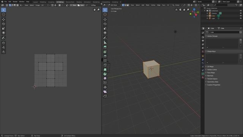Select the Cursor tool in 3D viewport

pyautogui.click(x=105, y=14)
